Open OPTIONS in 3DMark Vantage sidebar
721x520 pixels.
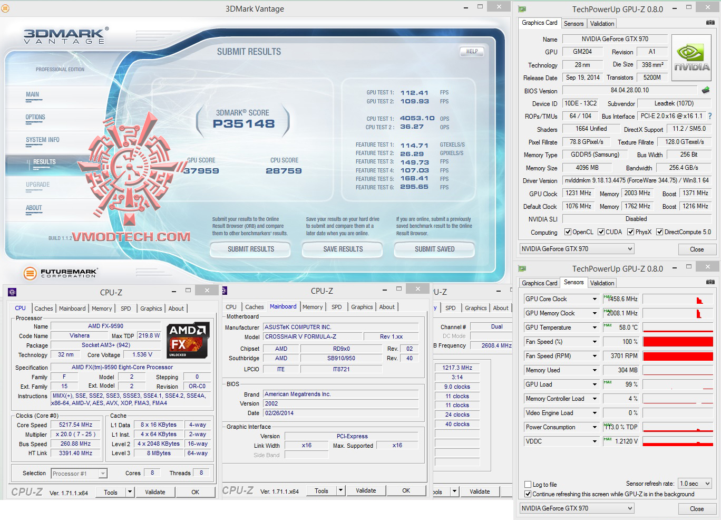pyautogui.click(x=35, y=118)
